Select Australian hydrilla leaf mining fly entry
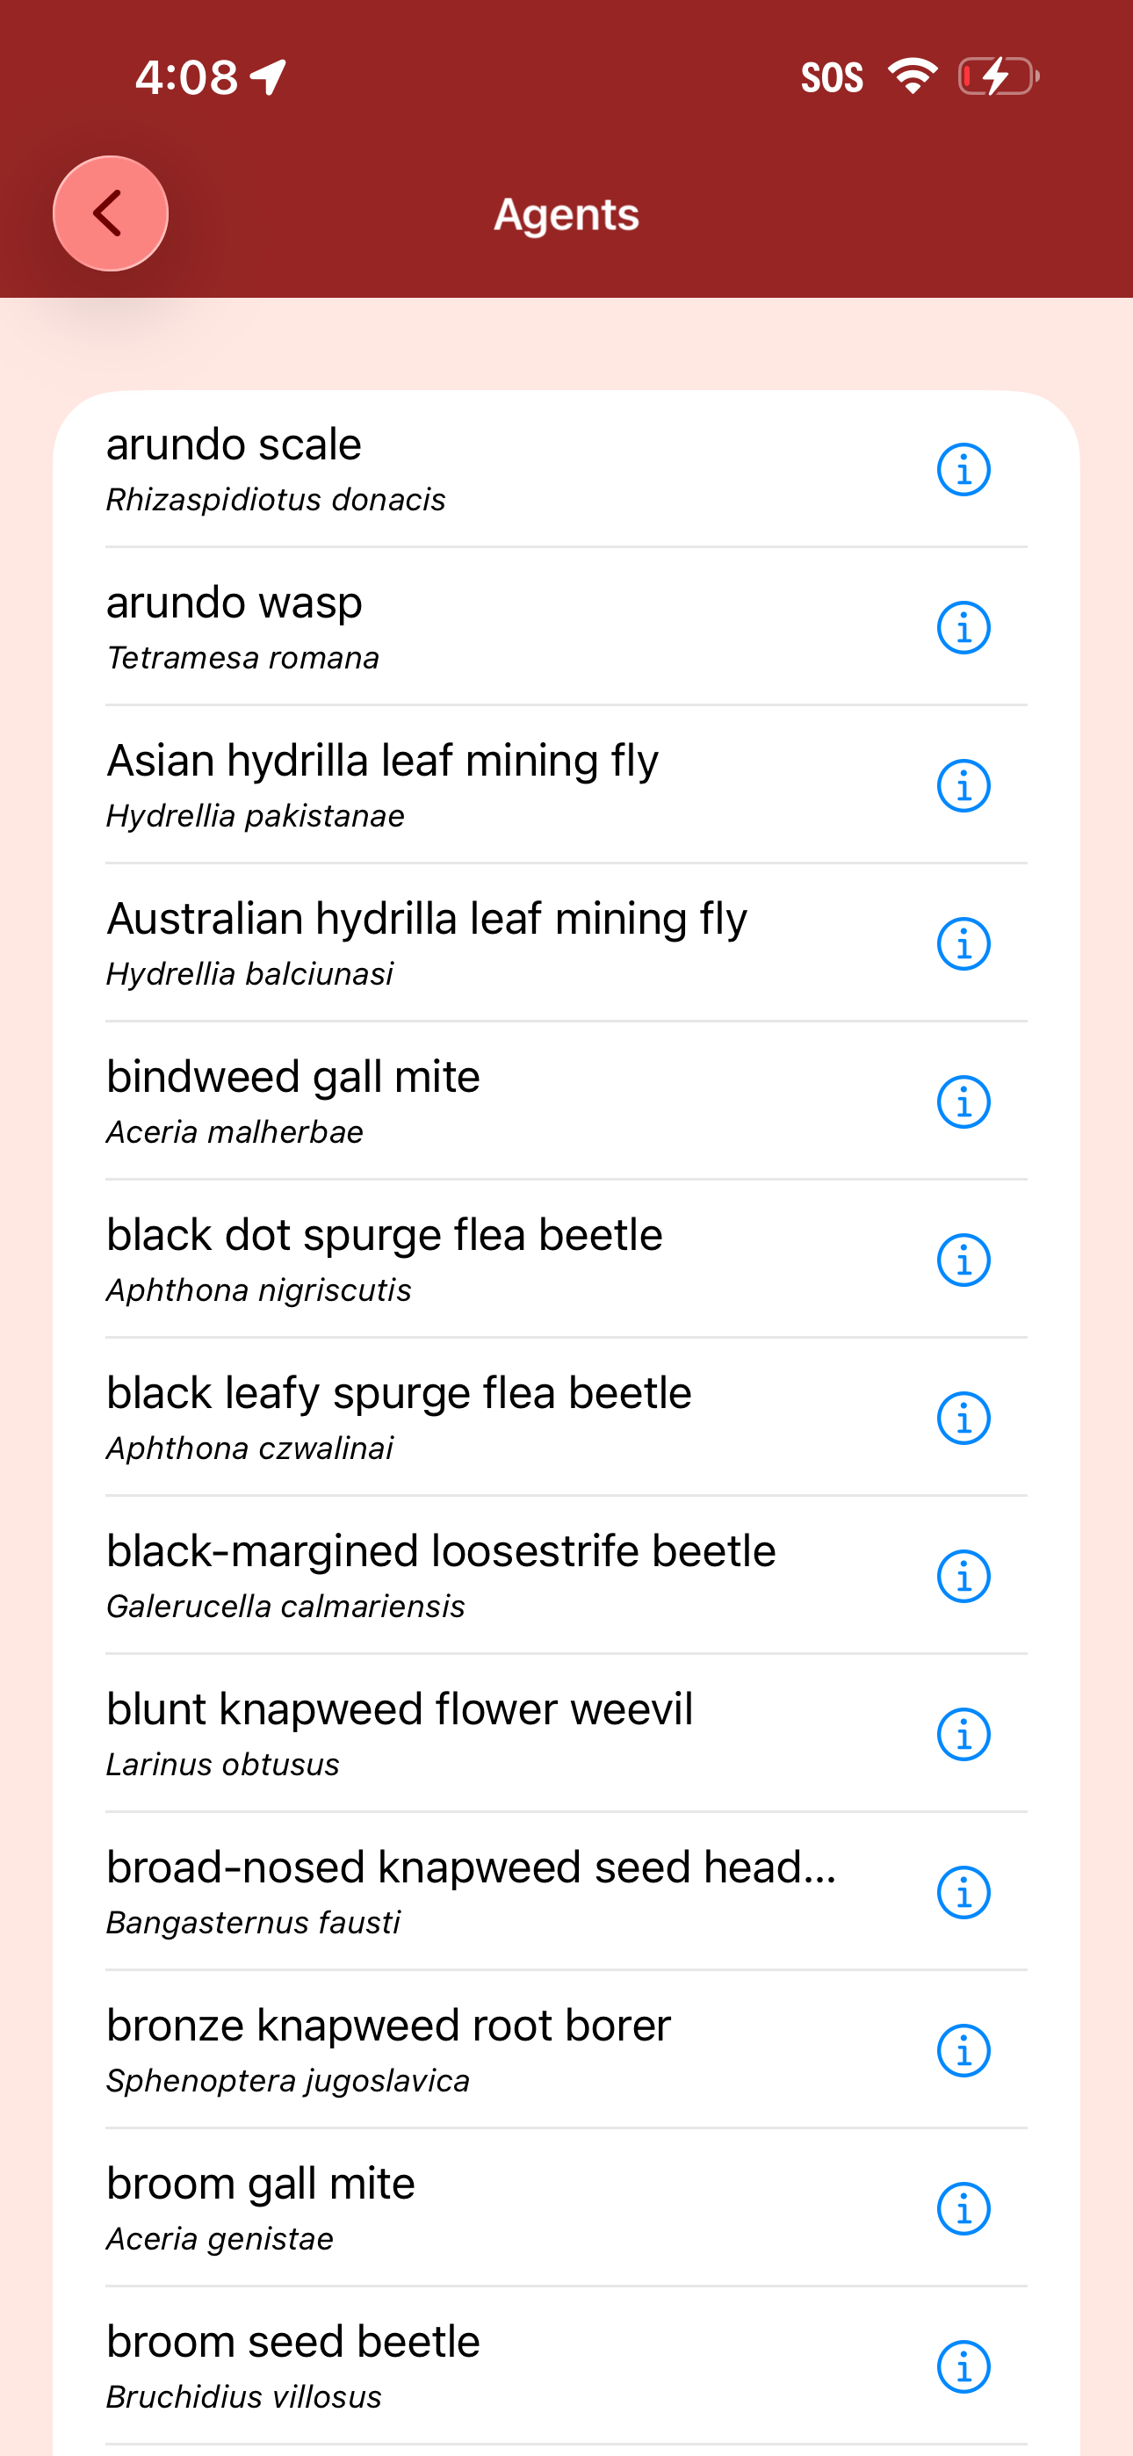Image resolution: width=1133 pixels, height=2456 pixels. (x=566, y=943)
